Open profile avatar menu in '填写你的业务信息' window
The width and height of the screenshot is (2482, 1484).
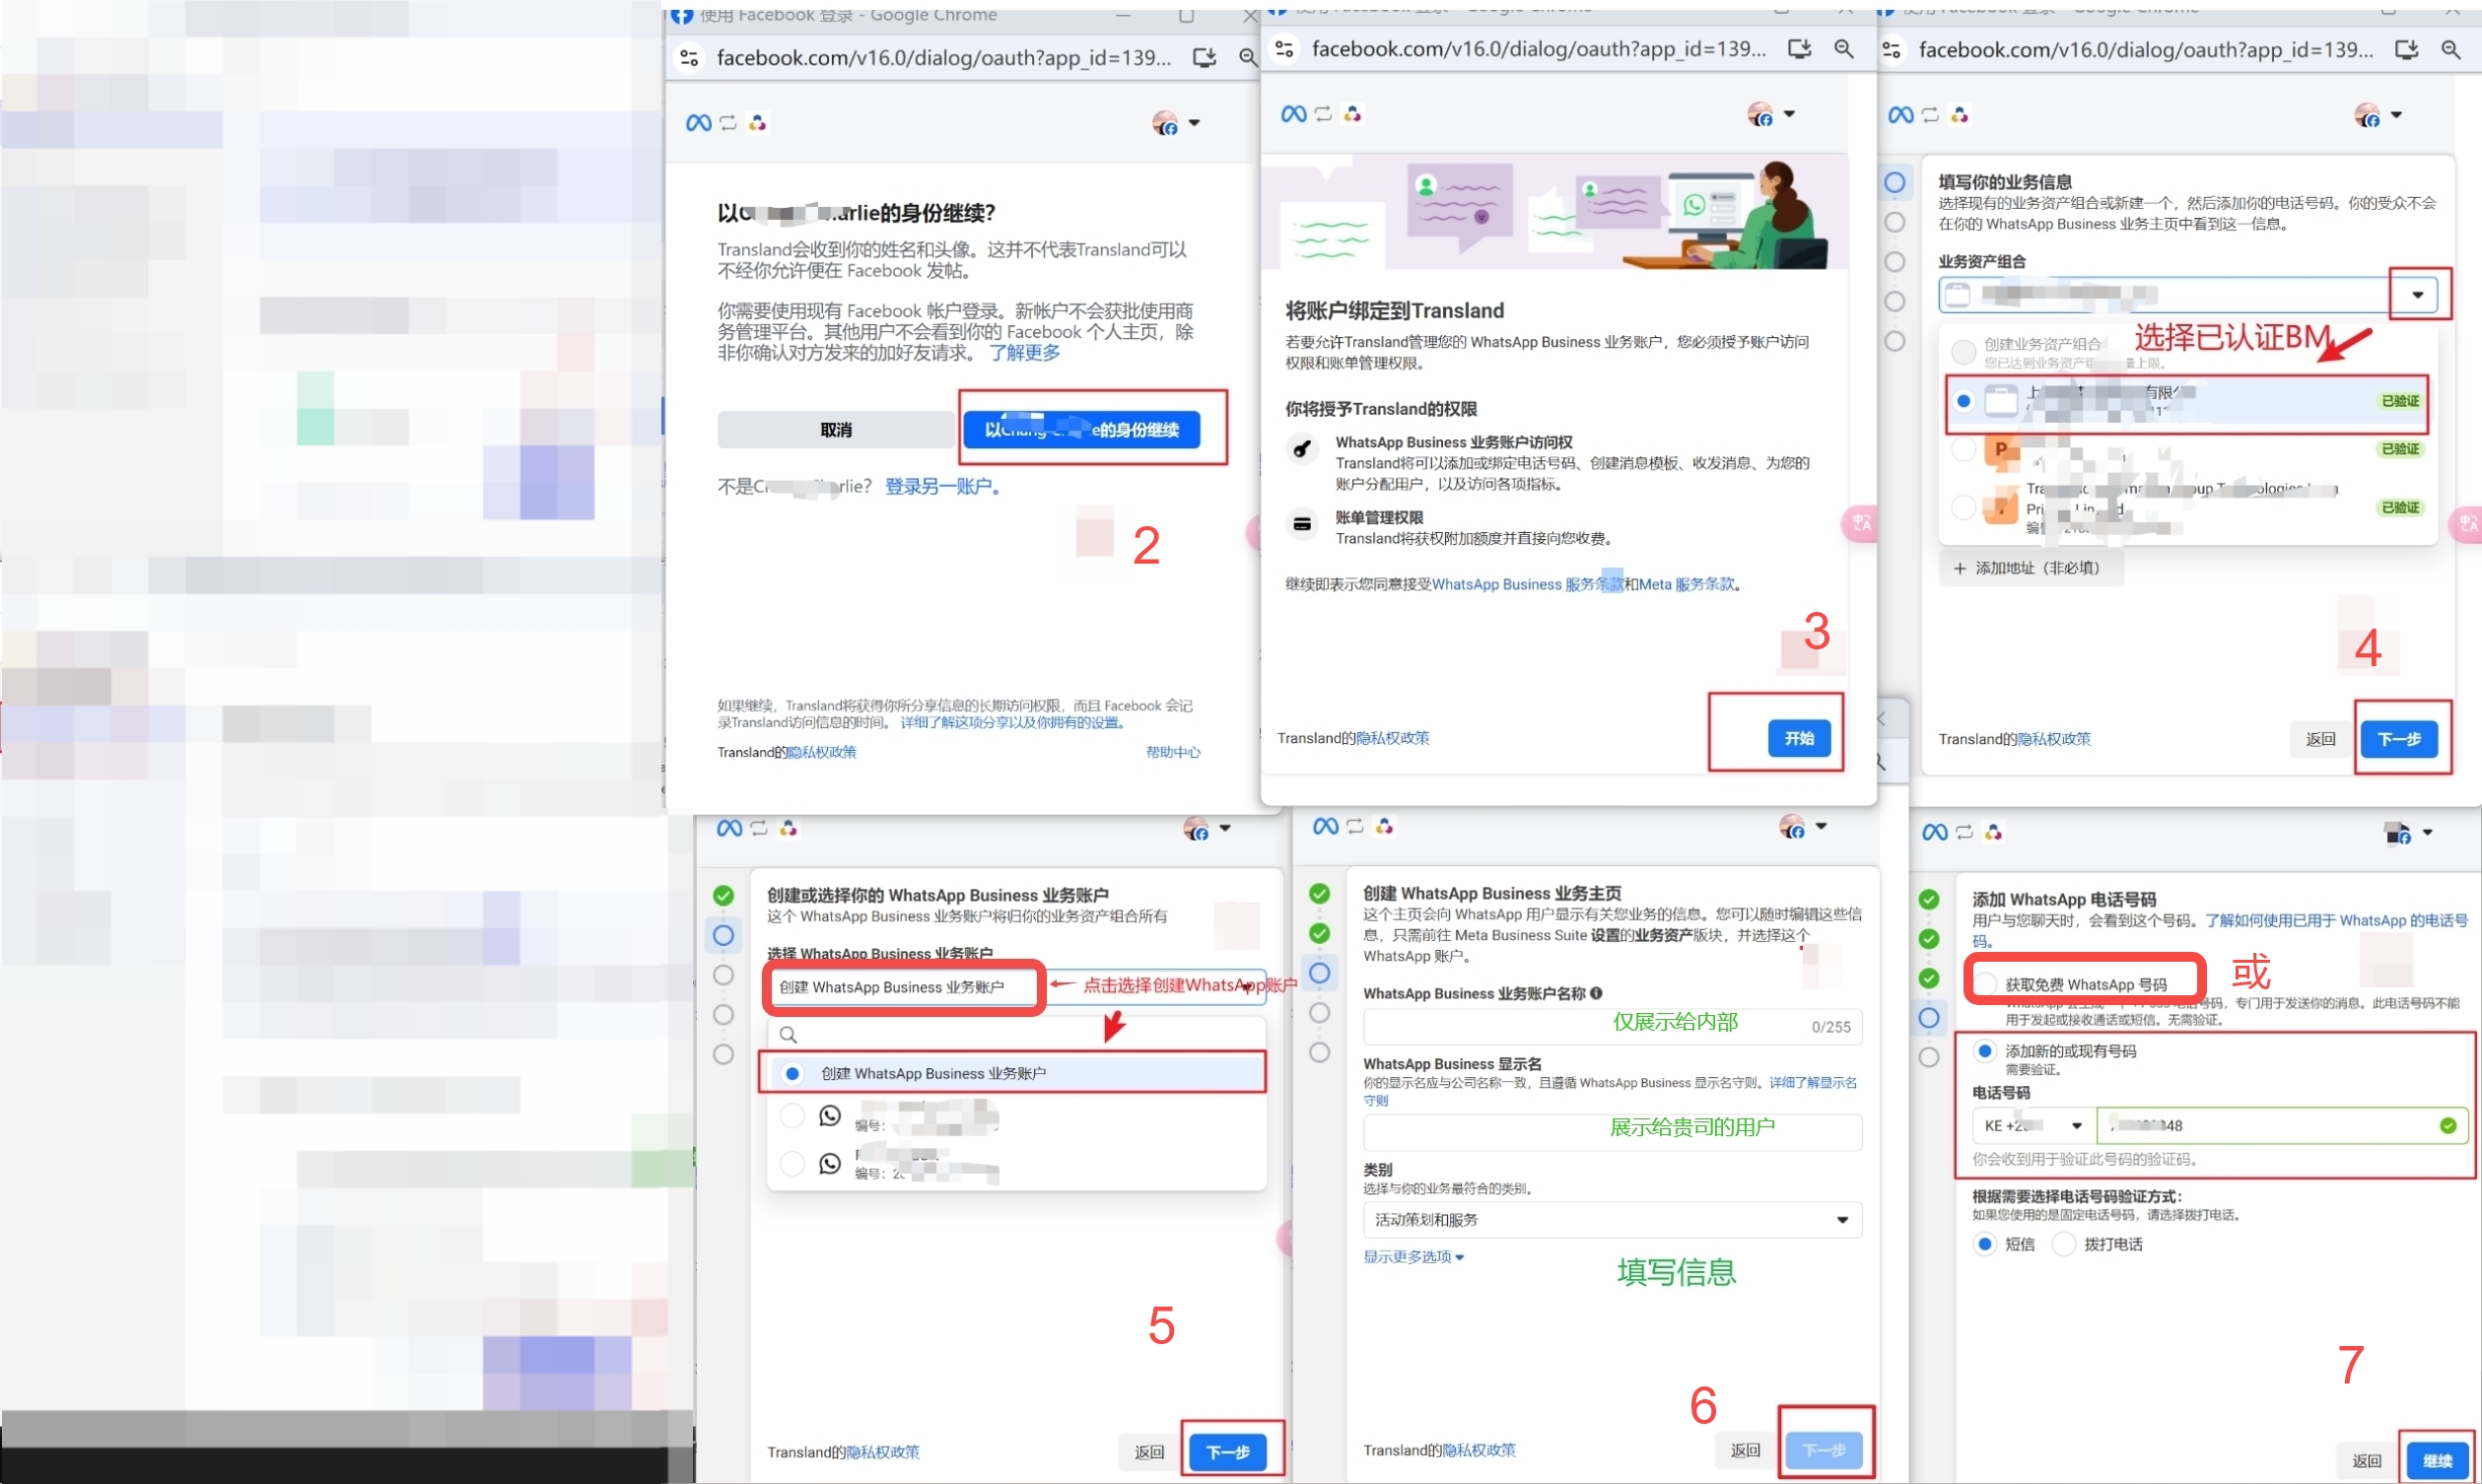tap(2378, 116)
